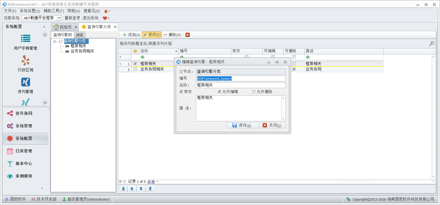This screenshot has height=205, width=440.
Task: Click the red heart icon in toolbar
Action: 105,18
